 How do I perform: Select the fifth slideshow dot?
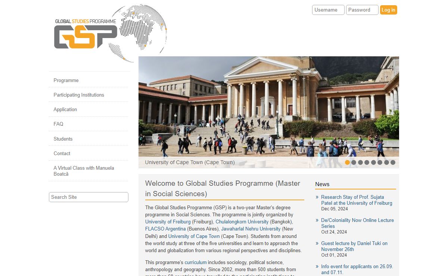pos(373,162)
